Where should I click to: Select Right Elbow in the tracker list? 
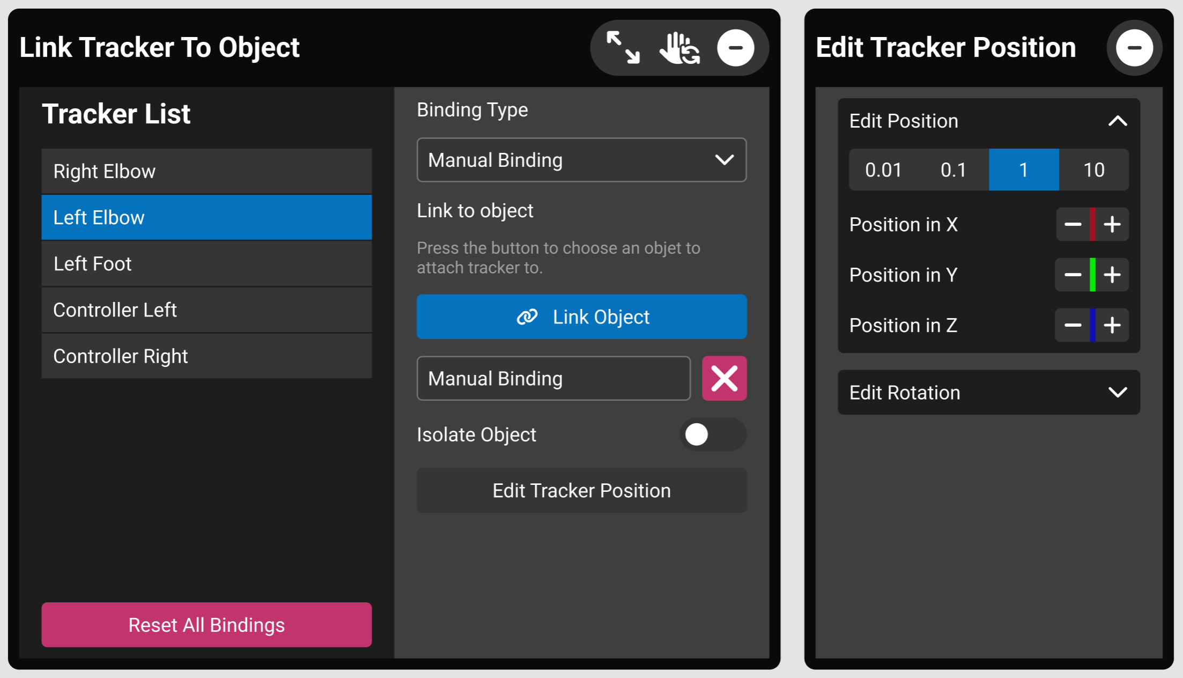coord(206,172)
